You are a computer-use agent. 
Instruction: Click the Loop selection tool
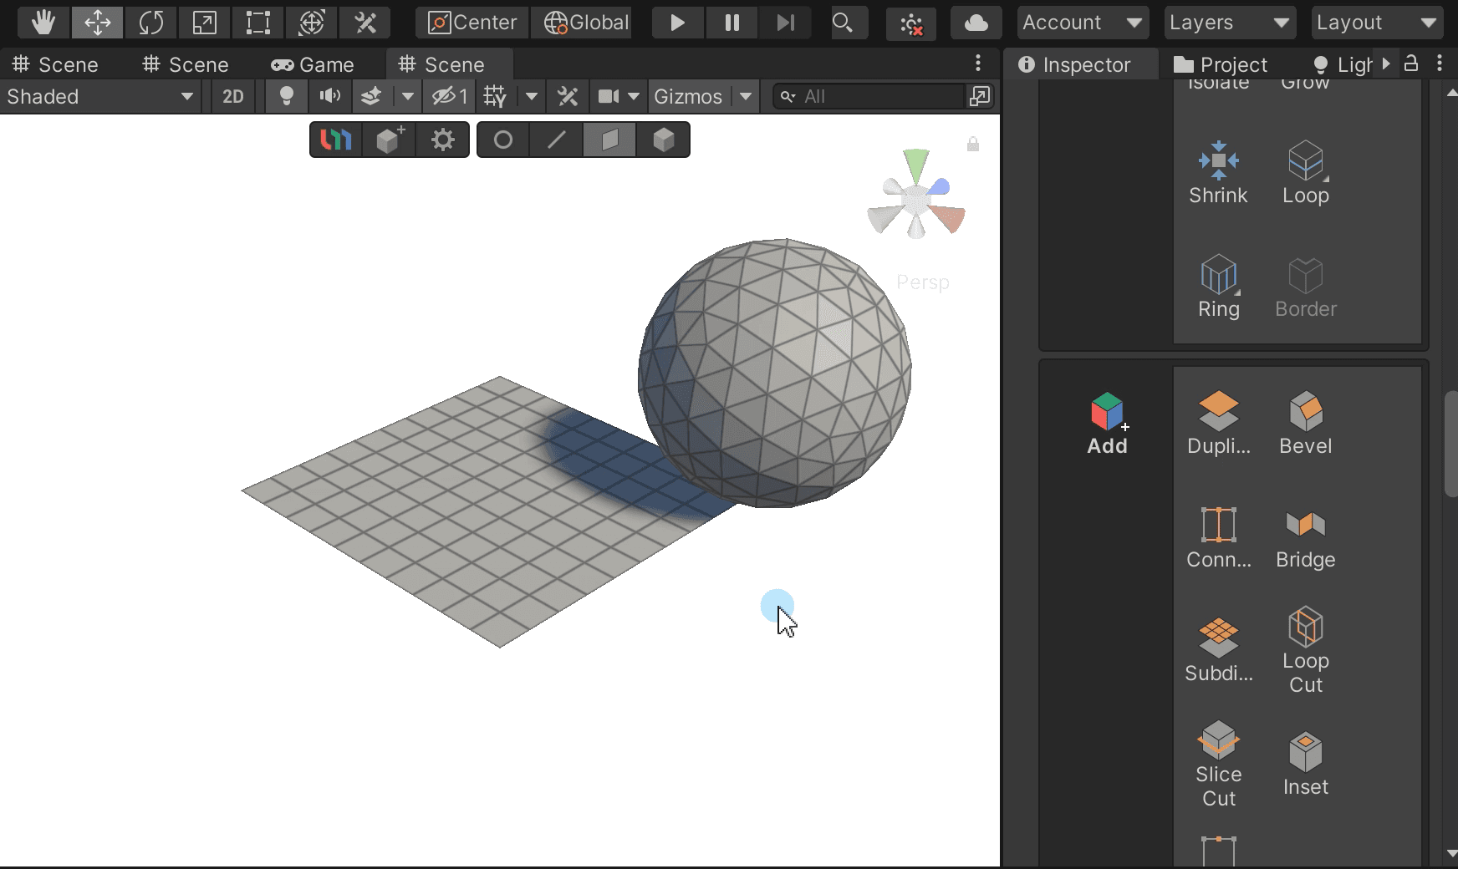[1306, 172]
